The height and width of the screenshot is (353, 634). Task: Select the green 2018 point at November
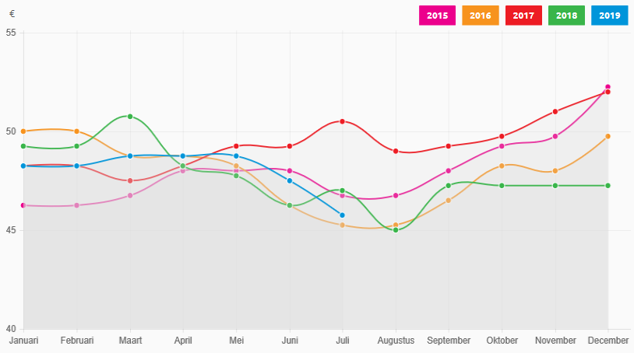point(555,186)
